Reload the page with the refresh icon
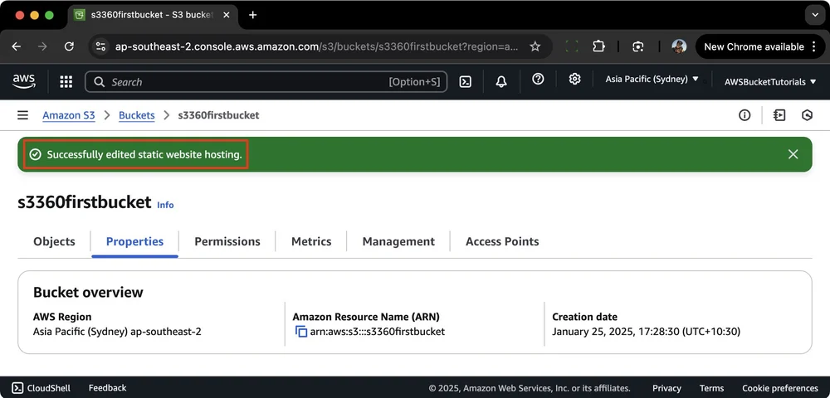This screenshot has height=398, width=830. 69,46
